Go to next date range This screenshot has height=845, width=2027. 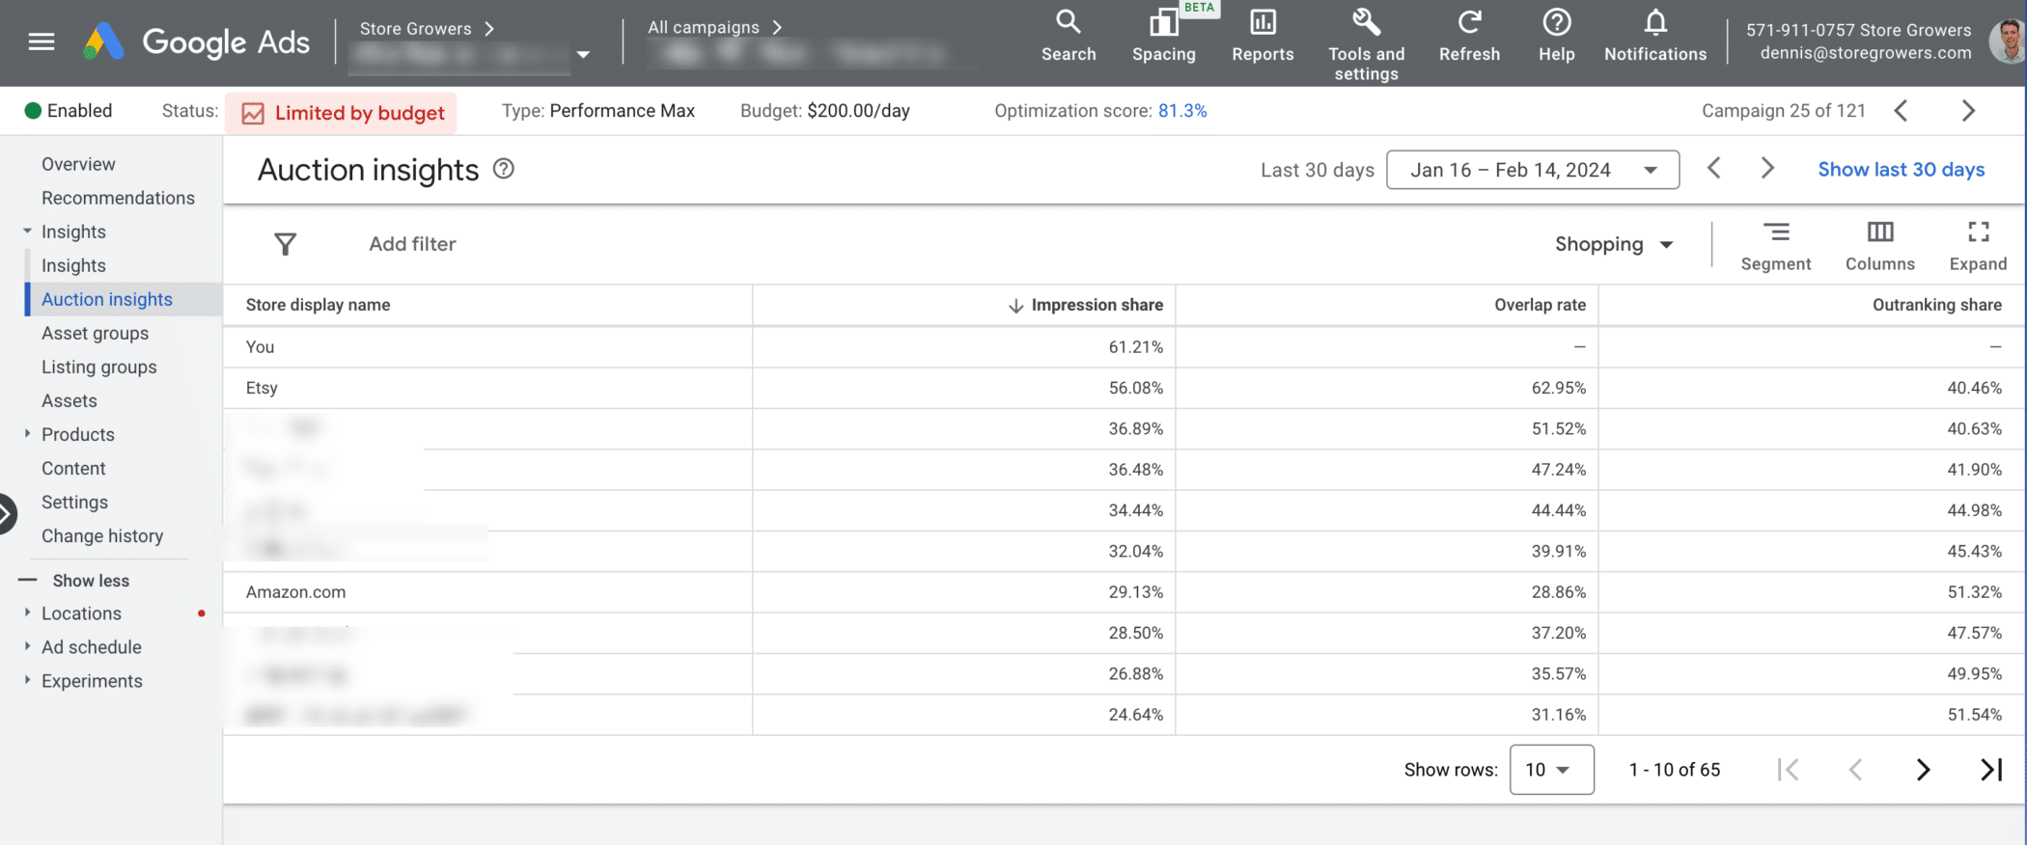pos(1767,169)
